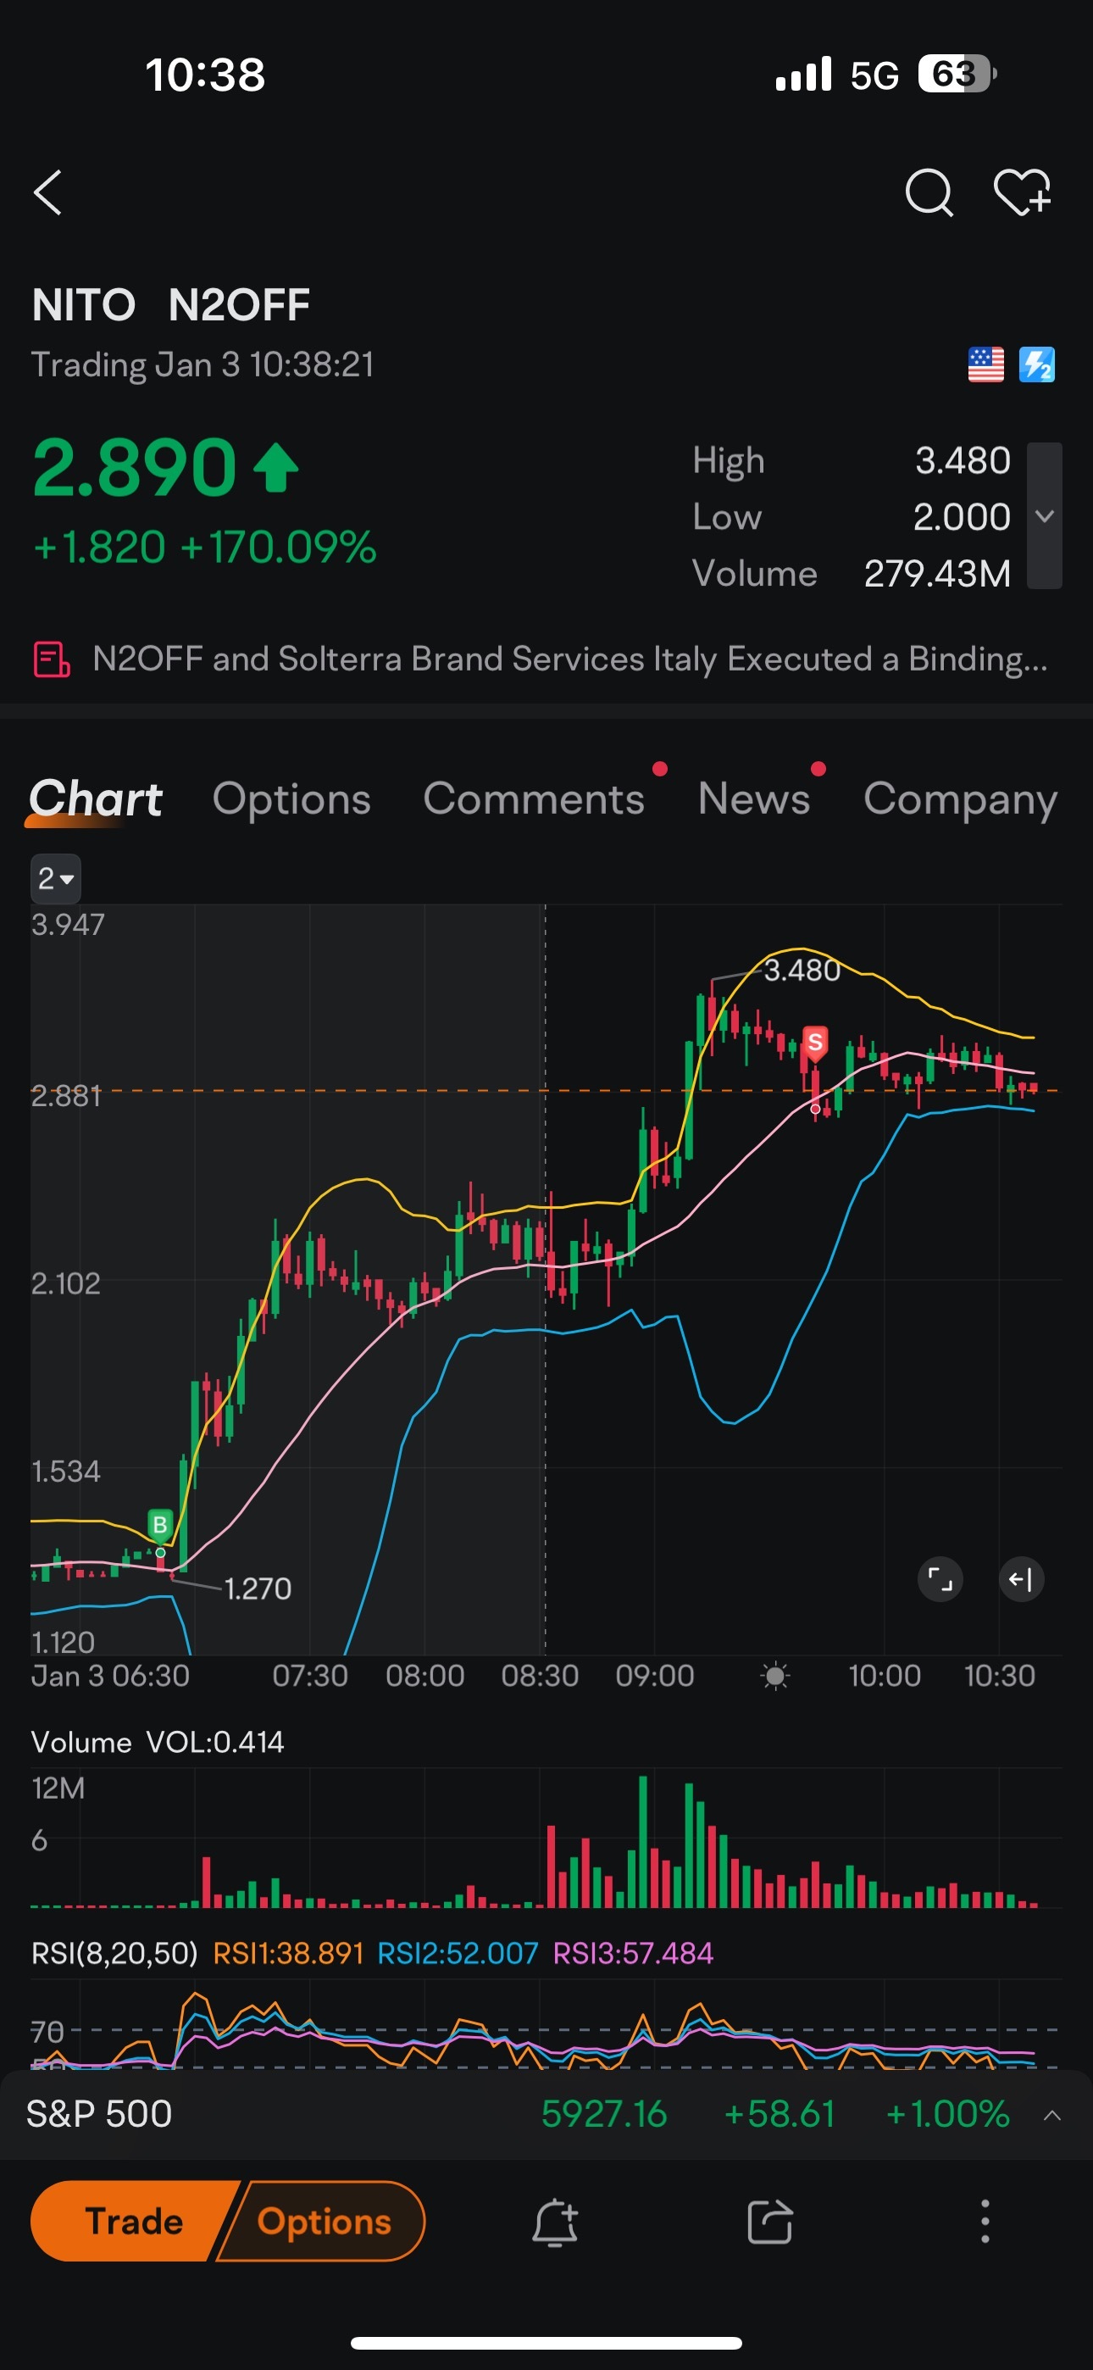Tap the 1.270 low price label on chart

pyautogui.click(x=258, y=1588)
